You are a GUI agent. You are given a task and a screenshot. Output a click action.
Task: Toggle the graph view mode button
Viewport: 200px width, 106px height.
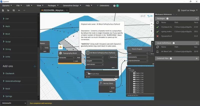point(150,16)
